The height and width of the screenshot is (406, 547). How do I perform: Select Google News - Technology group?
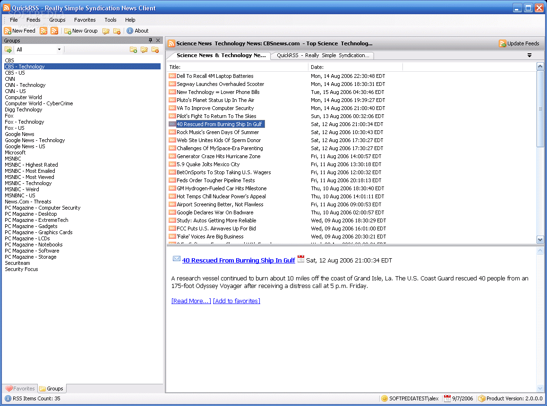coord(35,140)
